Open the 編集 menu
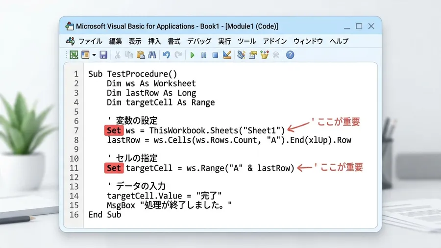The height and width of the screenshot is (248, 441). 115,41
